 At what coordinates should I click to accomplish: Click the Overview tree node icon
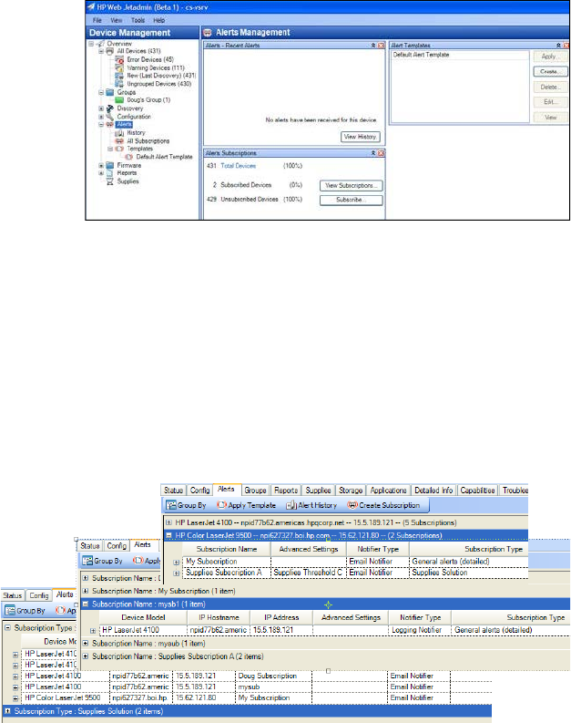tap(100, 44)
